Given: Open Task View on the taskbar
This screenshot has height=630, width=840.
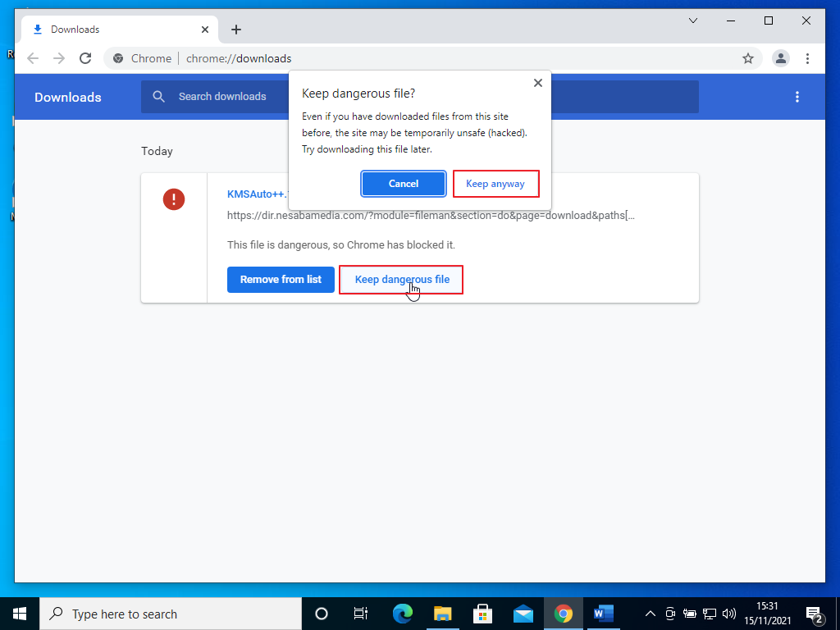Looking at the screenshot, I should 361,614.
